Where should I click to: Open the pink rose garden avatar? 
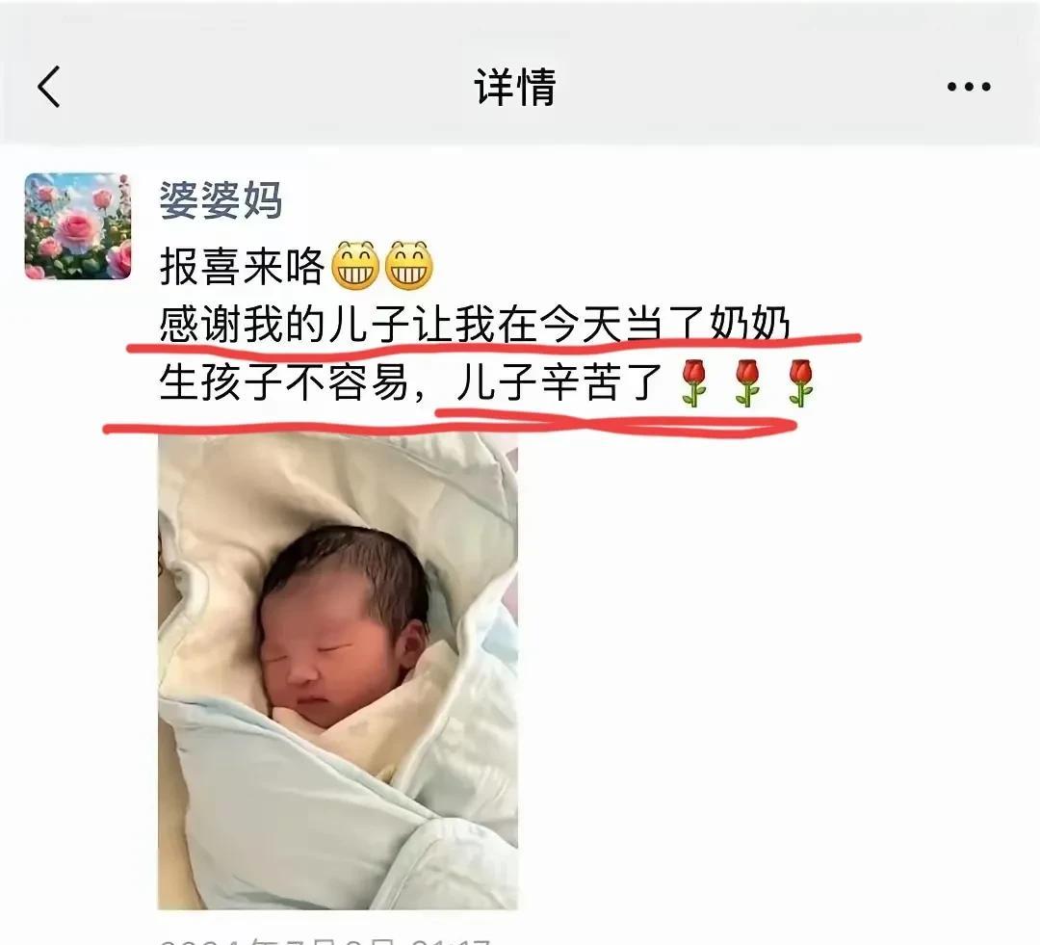click(x=78, y=226)
